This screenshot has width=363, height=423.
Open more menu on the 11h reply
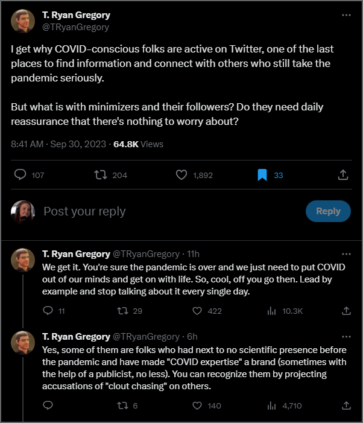346,253
